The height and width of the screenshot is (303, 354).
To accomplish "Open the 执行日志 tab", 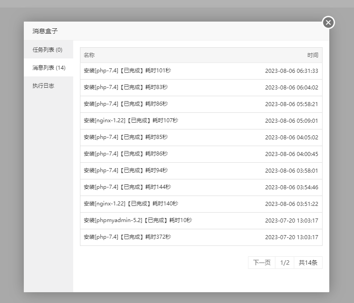I will tap(49, 85).
